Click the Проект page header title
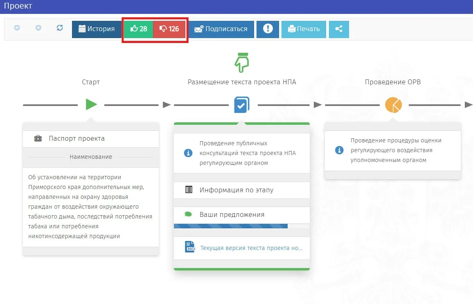This screenshot has height=304, width=473. pyautogui.click(x=18, y=6)
